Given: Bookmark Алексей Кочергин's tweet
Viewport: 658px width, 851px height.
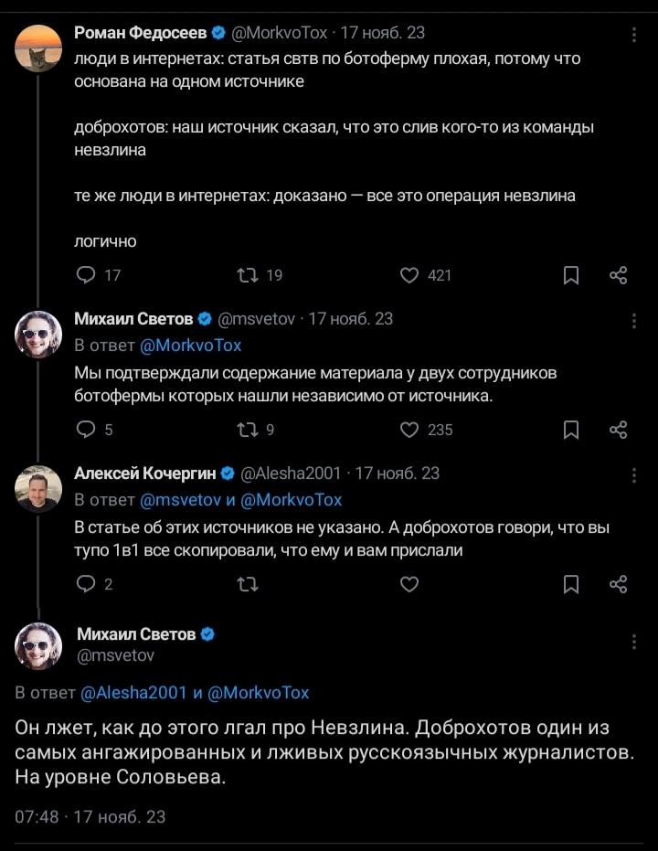Looking at the screenshot, I should tap(571, 584).
